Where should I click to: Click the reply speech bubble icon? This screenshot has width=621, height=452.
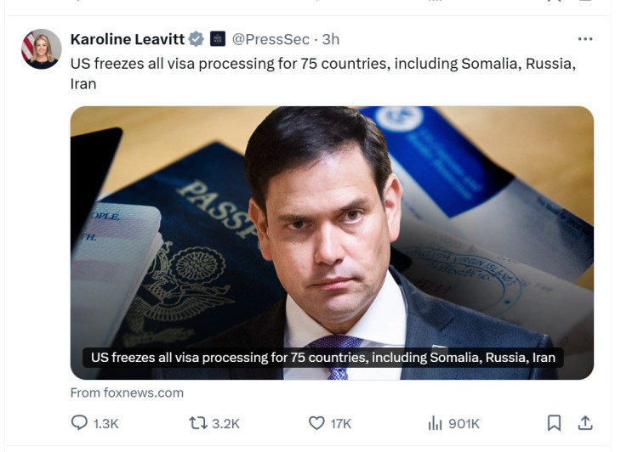pyautogui.click(x=79, y=422)
